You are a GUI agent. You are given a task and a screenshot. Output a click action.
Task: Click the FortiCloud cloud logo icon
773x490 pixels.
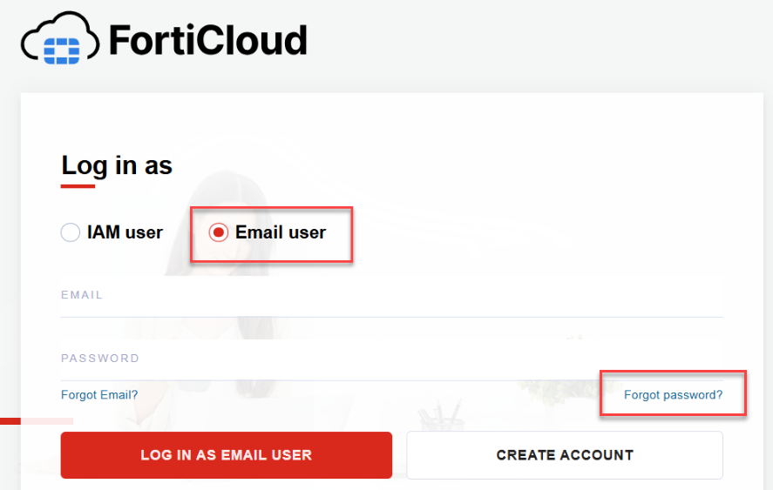coord(60,38)
